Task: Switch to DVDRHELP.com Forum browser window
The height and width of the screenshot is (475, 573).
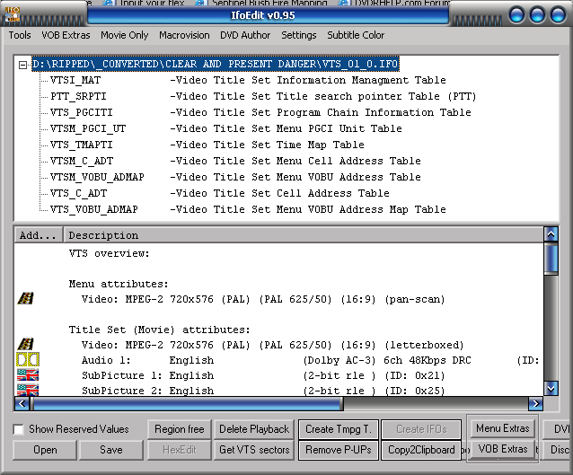Action: click(394, 3)
